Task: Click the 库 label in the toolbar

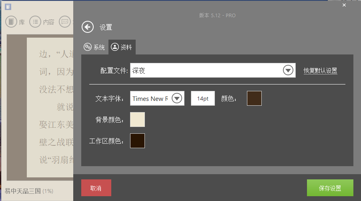Action: coord(22,22)
